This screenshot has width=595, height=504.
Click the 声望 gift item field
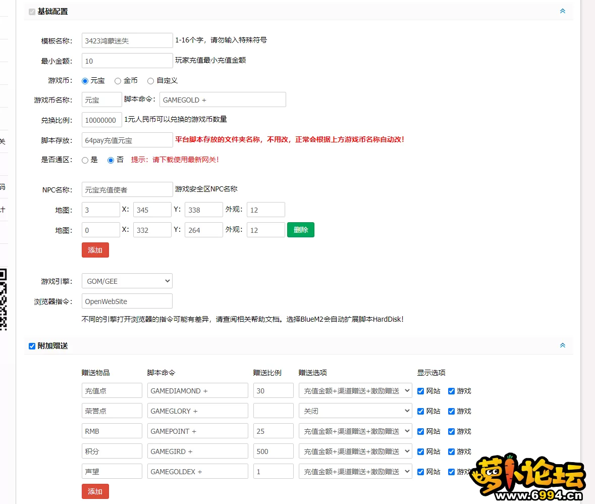click(112, 471)
